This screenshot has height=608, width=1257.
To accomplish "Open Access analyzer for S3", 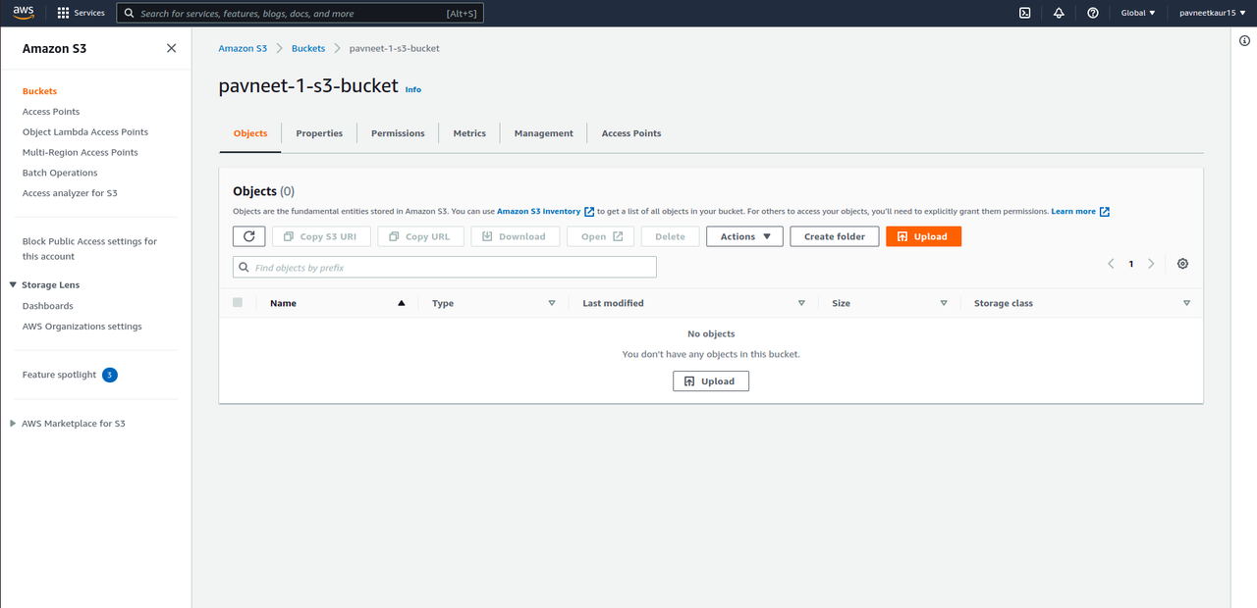I will click(70, 194).
